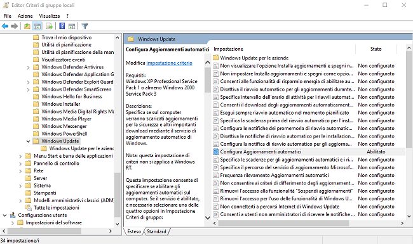Click description pane scrollbar up arrow
The height and width of the screenshot is (244, 413).
[x=208, y=63]
